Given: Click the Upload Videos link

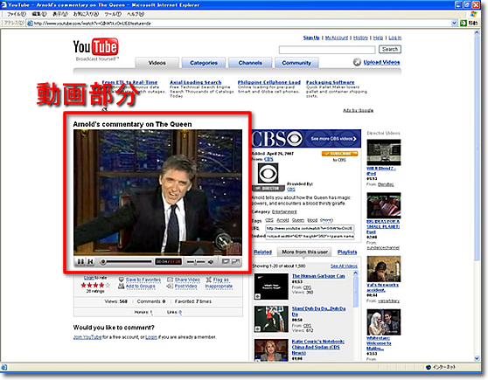Looking at the screenshot, I should click(x=381, y=62).
